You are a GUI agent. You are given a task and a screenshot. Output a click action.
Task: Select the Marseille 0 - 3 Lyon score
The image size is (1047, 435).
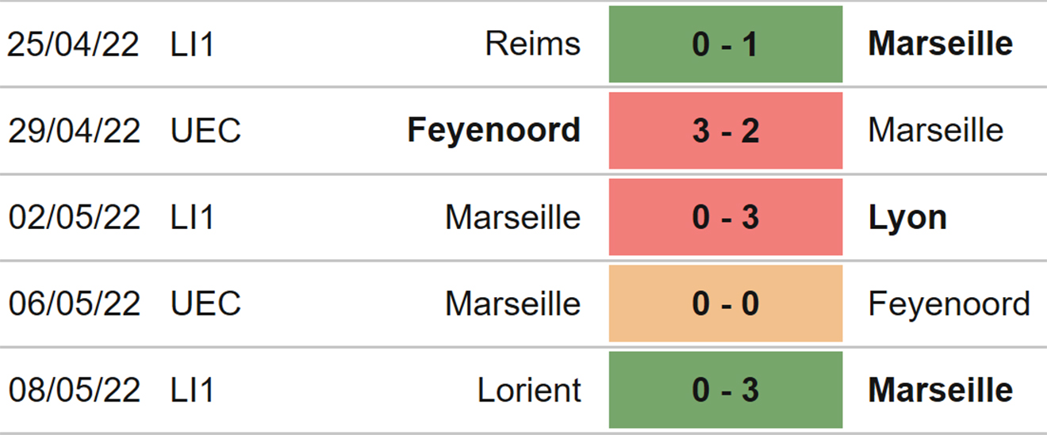725,217
